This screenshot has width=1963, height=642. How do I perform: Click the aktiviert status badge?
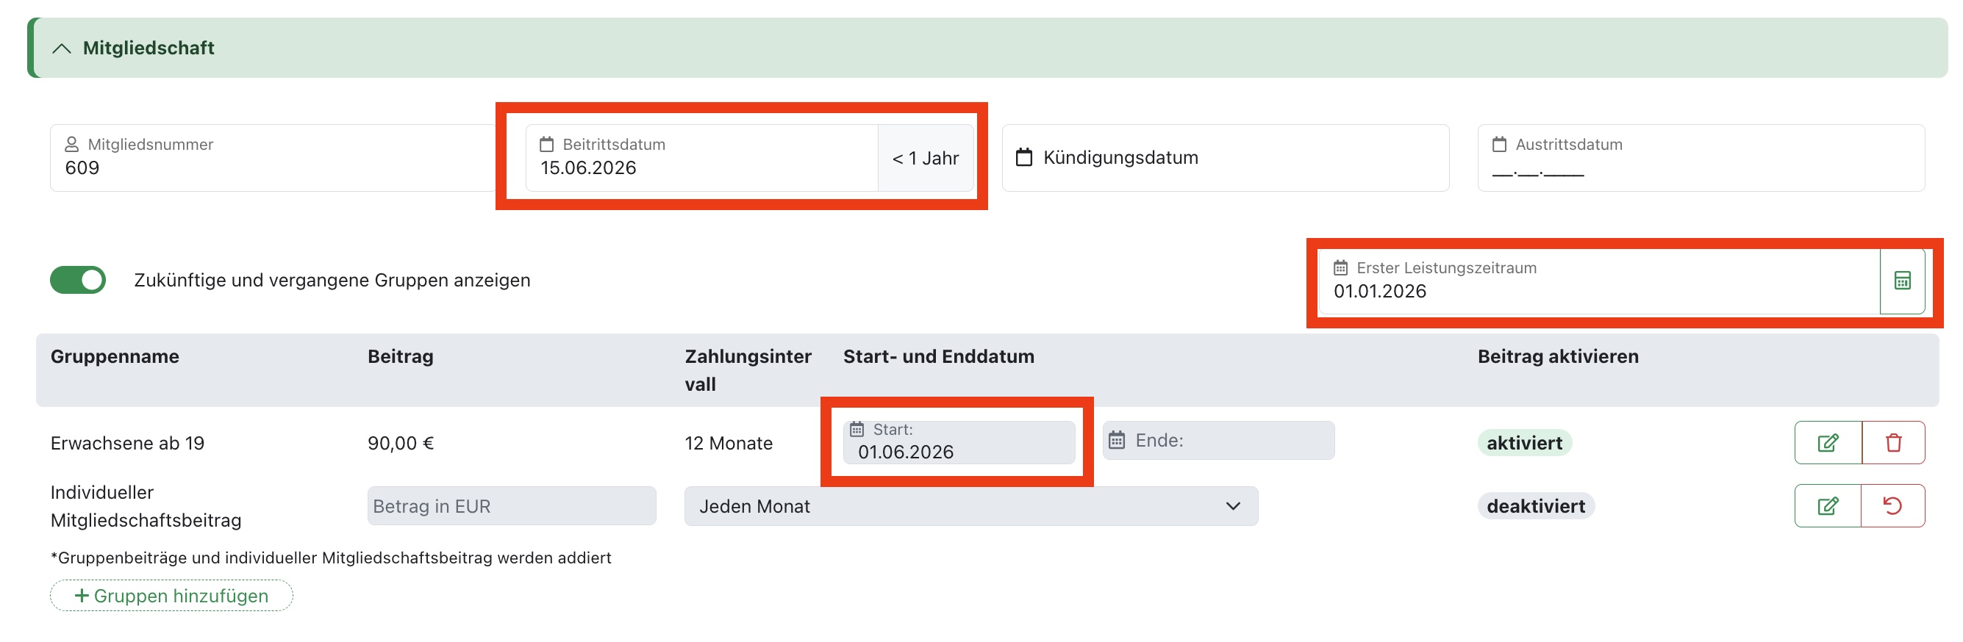(1524, 442)
